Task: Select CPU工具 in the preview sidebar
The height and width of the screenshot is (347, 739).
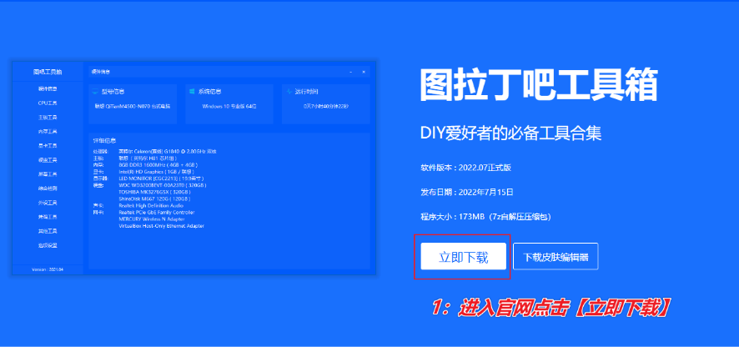Action: tap(48, 103)
